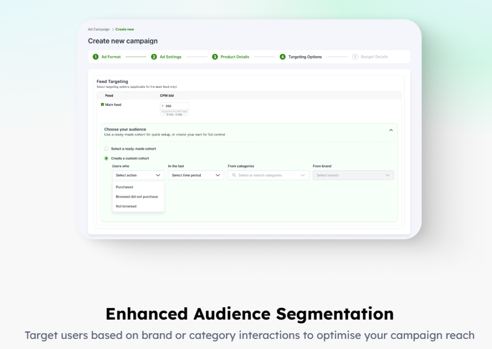The image size is (492, 349).
Task: Click the step 2 Ad Settings circle icon
Action: pyautogui.click(x=154, y=57)
